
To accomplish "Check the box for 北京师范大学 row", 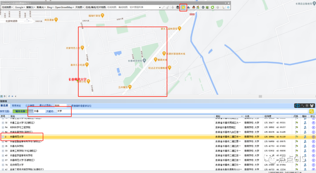I will click(x=3, y=165).
